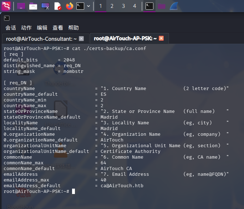This screenshot has width=244, height=209.
Task: Launch the text editor panel icon
Action: [57, 6]
